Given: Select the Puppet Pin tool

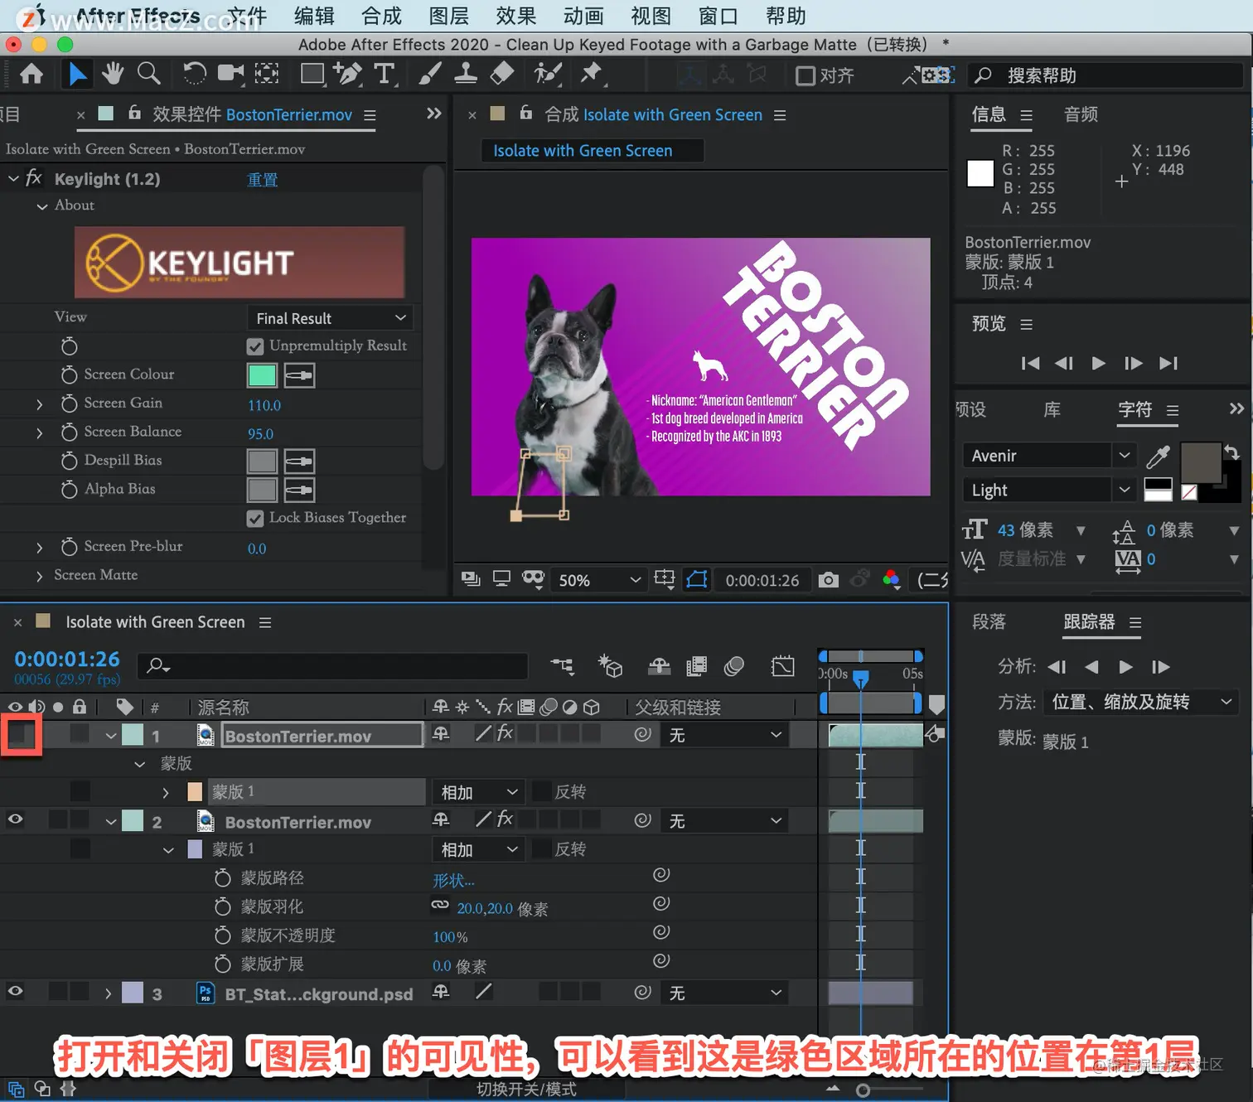Looking at the screenshot, I should click(x=591, y=75).
